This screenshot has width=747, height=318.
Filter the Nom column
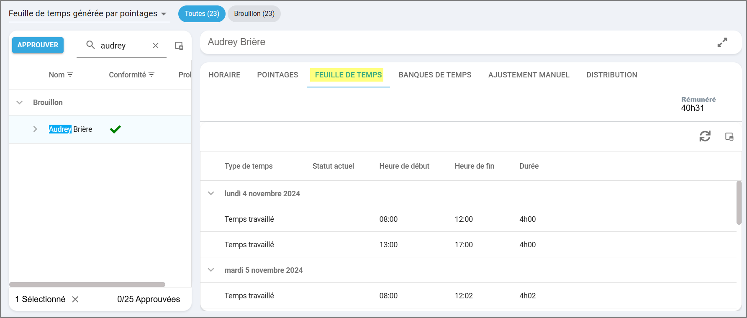pos(70,74)
